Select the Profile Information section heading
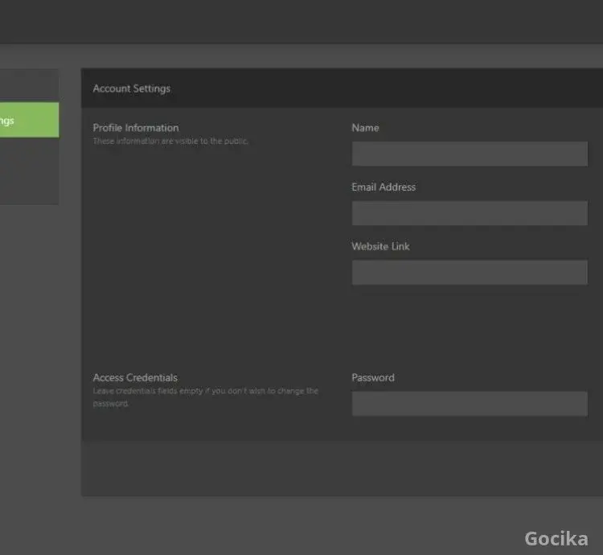The height and width of the screenshot is (555, 603). pyautogui.click(x=136, y=128)
